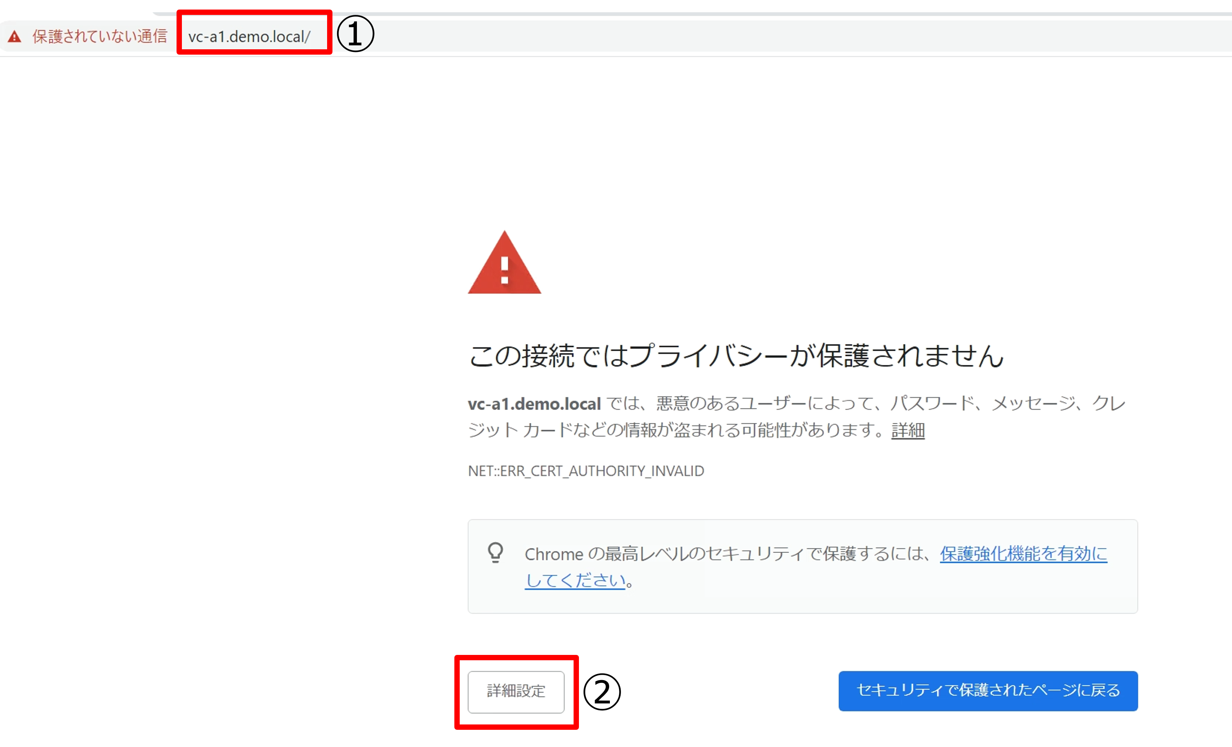Viewport: 1232px width, 747px height.
Task: Open the 詳細 link after warning text
Action: click(x=908, y=430)
